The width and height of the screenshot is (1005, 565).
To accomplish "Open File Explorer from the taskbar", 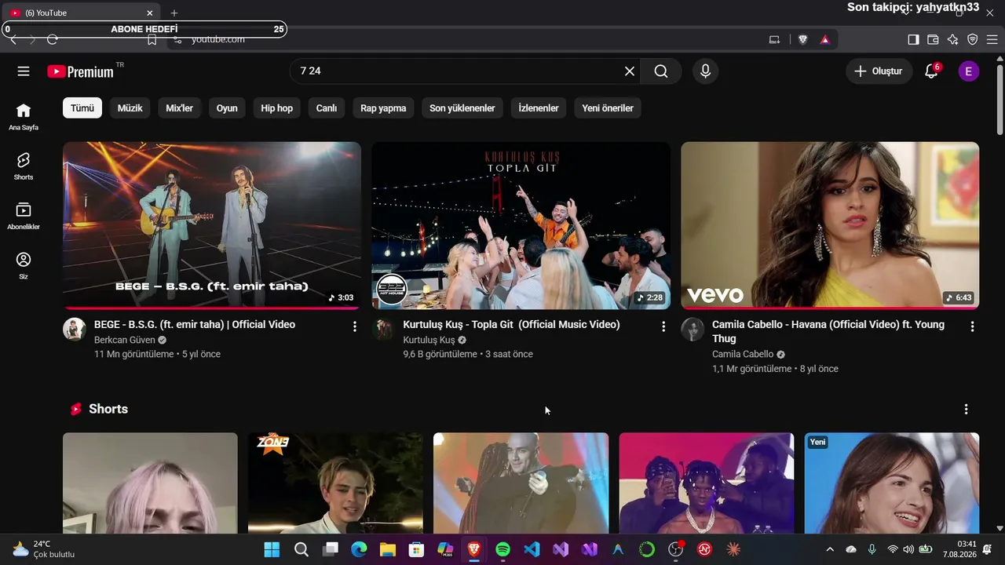I will point(387,549).
